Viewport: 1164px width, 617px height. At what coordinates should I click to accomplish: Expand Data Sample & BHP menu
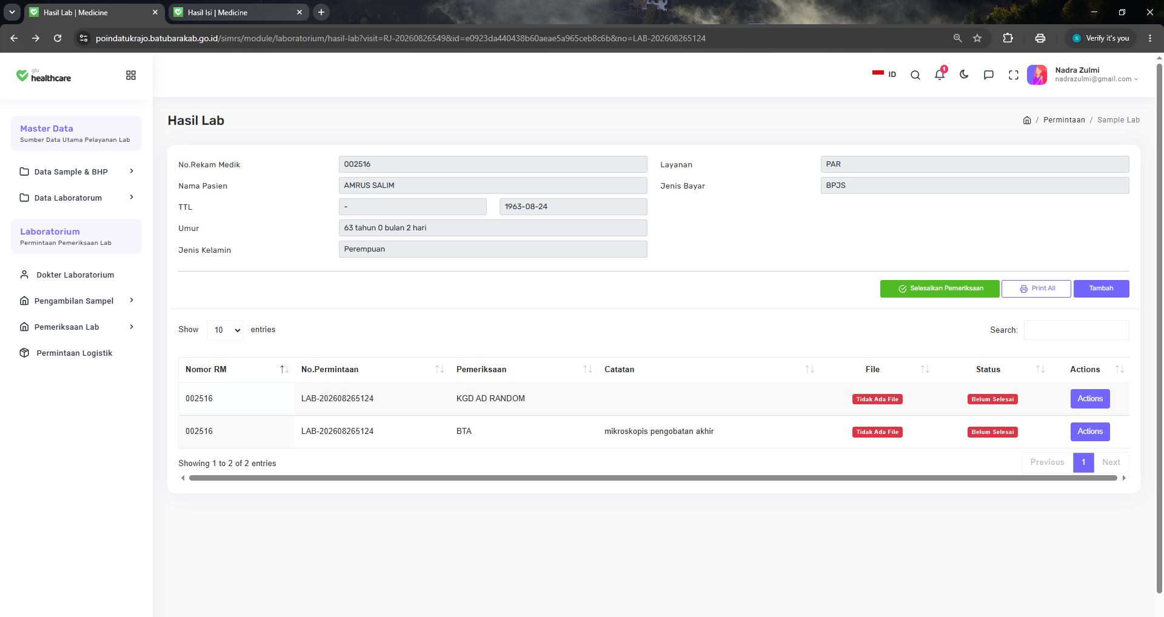pos(76,172)
